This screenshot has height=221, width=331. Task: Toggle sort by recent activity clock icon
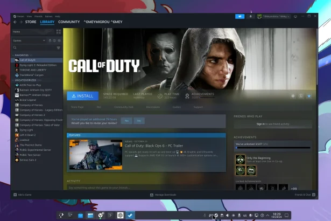(x=54, y=40)
